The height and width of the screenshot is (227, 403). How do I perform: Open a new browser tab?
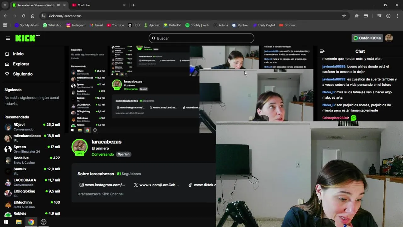pyautogui.click(x=133, y=5)
